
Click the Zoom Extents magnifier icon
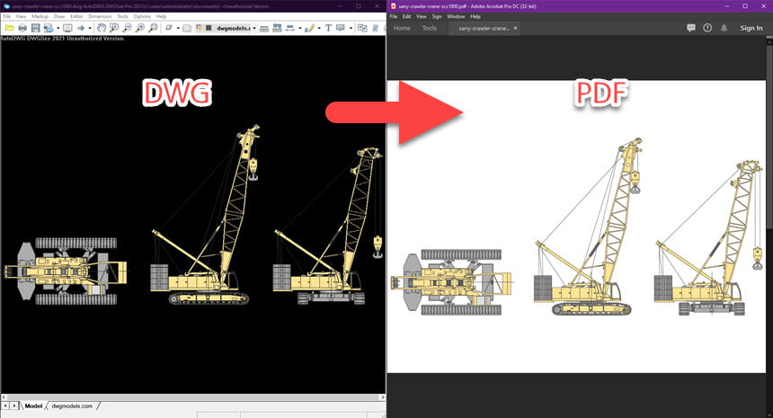[x=153, y=28]
